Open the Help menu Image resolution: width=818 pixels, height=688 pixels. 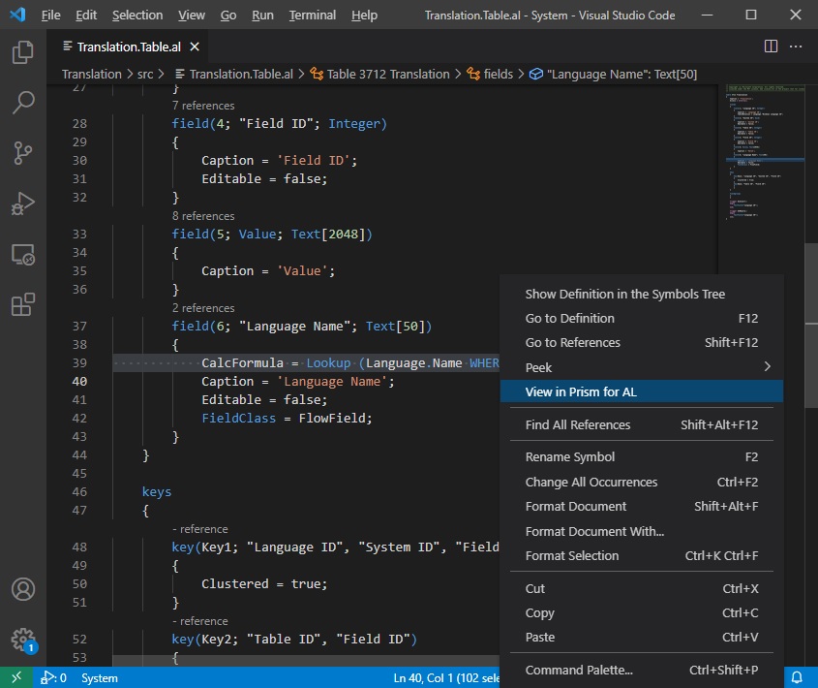364,16
